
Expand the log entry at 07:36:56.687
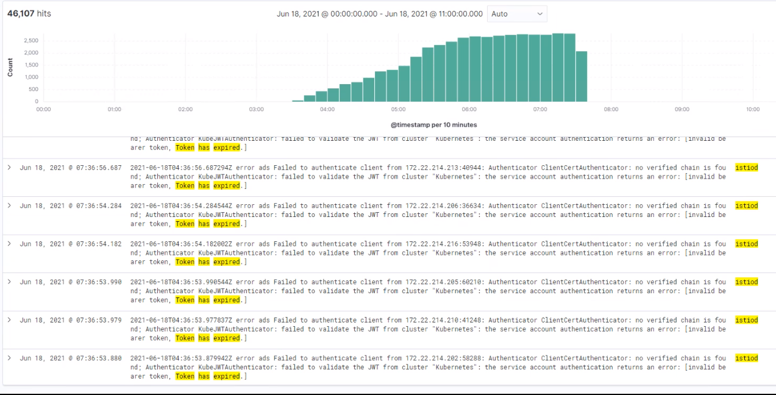tap(9, 167)
